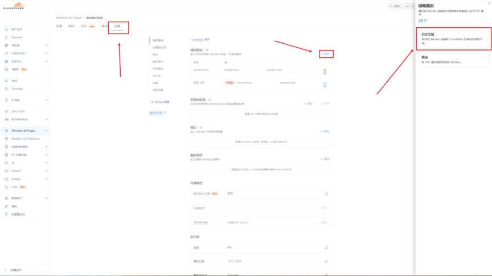The width and height of the screenshot is (492, 276).
Task: Click the Calls phone icon
Action: coord(6,187)
